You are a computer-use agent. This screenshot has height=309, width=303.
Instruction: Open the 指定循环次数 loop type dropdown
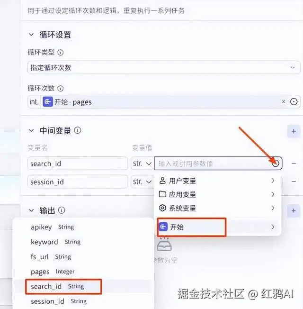pos(164,68)
